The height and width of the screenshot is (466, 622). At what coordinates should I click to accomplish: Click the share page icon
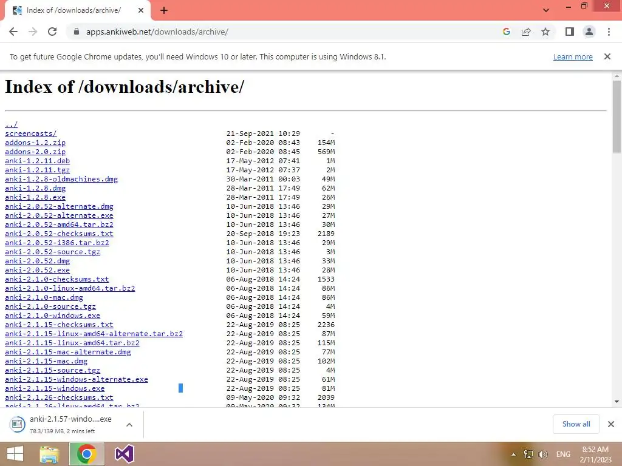point(526,32)
